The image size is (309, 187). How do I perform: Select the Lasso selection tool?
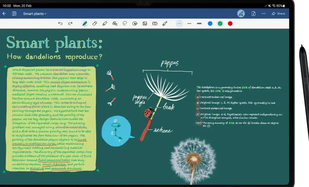(x=125, y=24)
